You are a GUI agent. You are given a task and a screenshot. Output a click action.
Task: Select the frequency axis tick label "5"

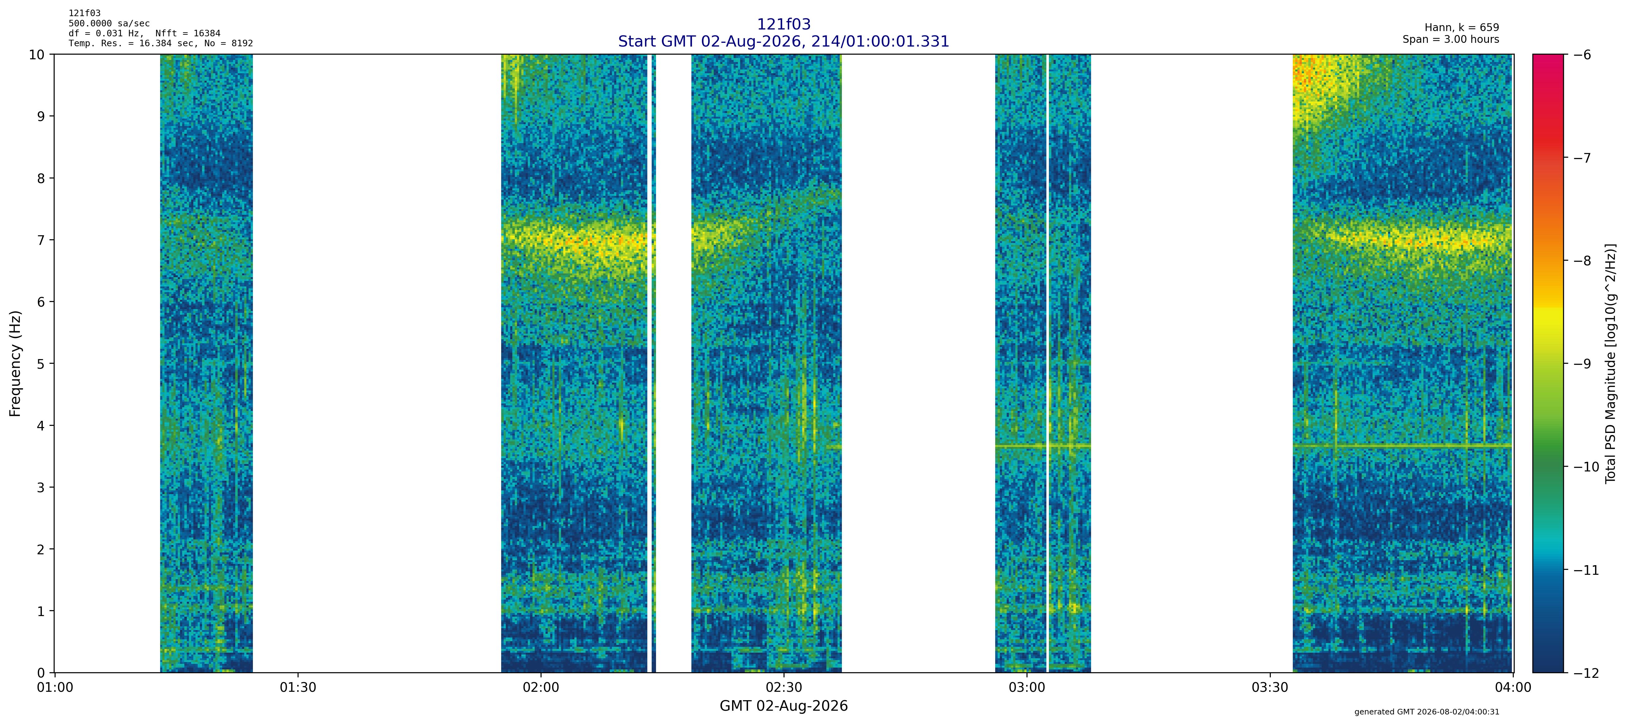pos(41,364)
